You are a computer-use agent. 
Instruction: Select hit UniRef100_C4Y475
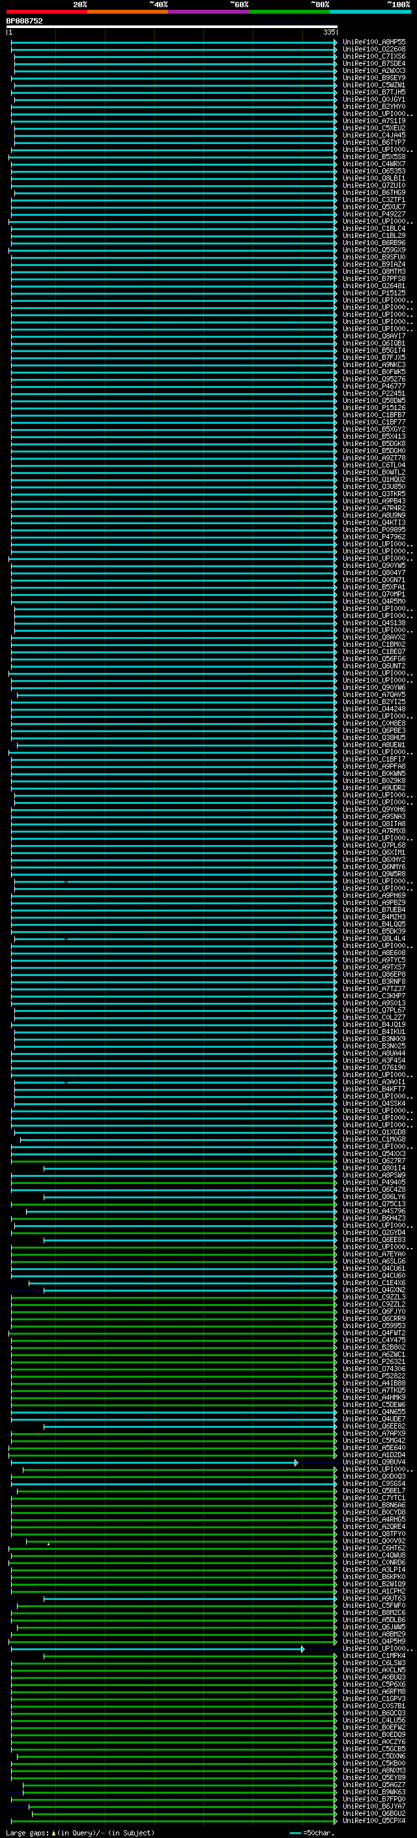[374, 1340]
